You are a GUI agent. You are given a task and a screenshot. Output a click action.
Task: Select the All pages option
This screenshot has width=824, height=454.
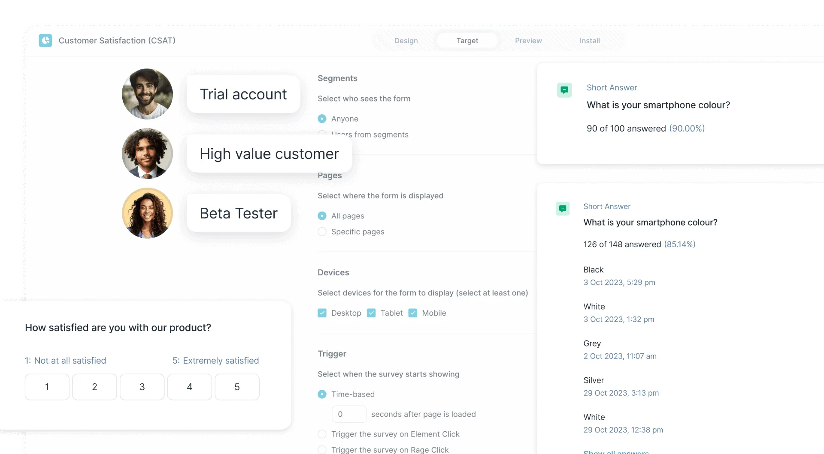pyautogui.click(x=322, y=216)
